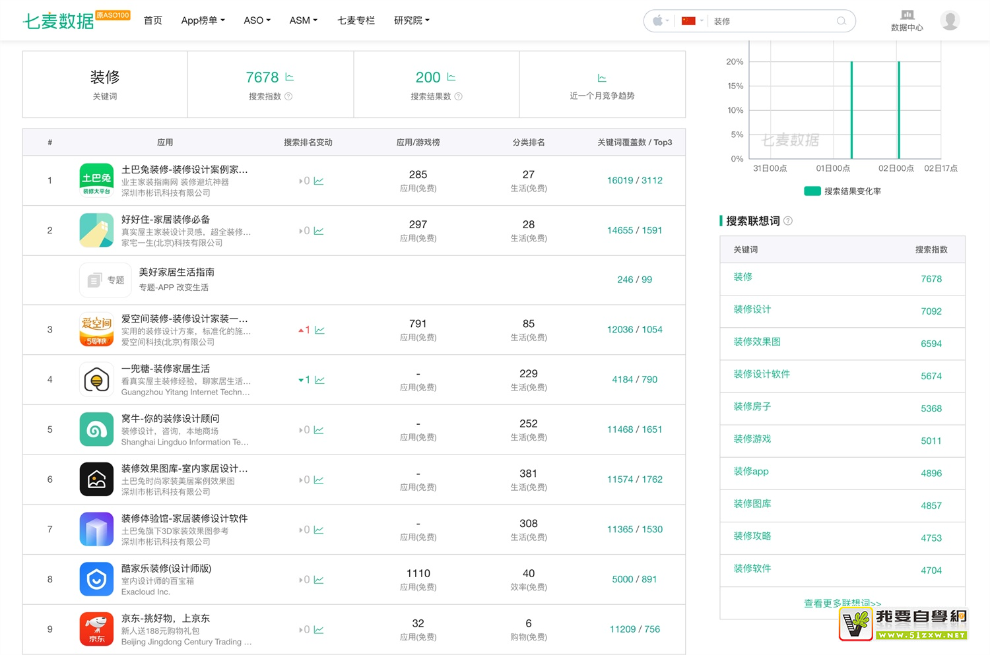Screen dimensions: 990x655
Task: Click 查看更多联想词 link
Action: click(842, 603)
